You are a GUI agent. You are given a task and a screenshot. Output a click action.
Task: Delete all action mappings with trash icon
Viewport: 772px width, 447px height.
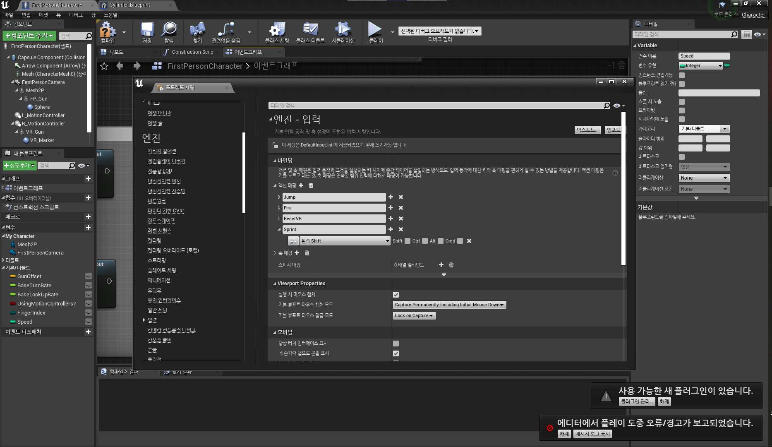point(311,185)
